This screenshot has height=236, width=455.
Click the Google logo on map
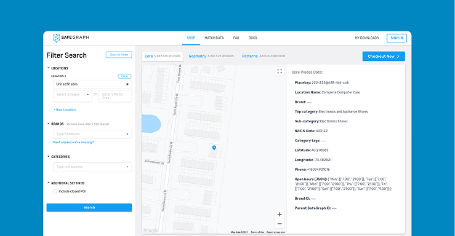click(x=150, y=230)
